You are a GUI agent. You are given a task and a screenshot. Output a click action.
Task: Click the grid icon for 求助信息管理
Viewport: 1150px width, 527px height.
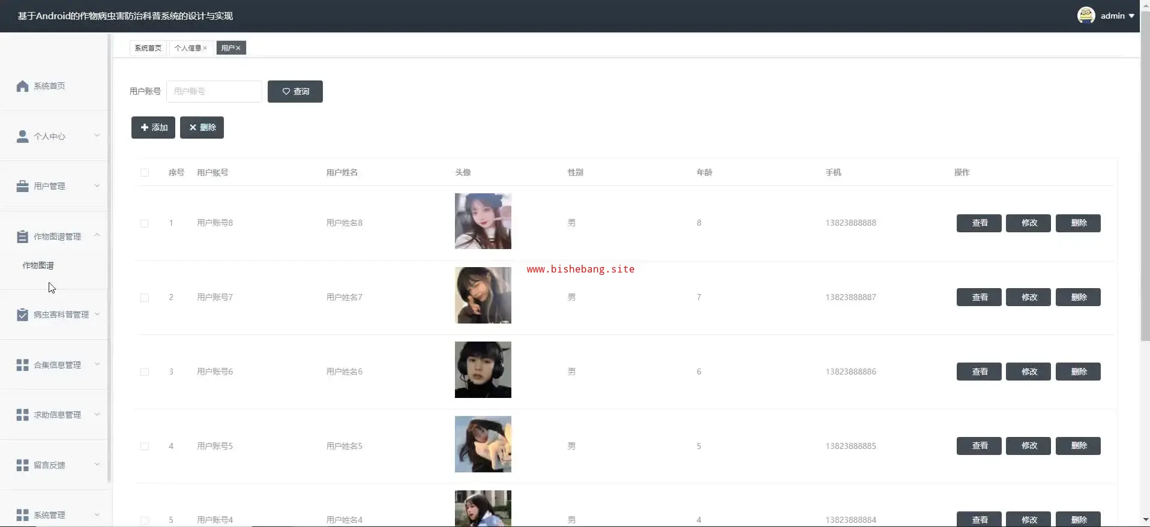pyautogui.click(x=22, y=415)
